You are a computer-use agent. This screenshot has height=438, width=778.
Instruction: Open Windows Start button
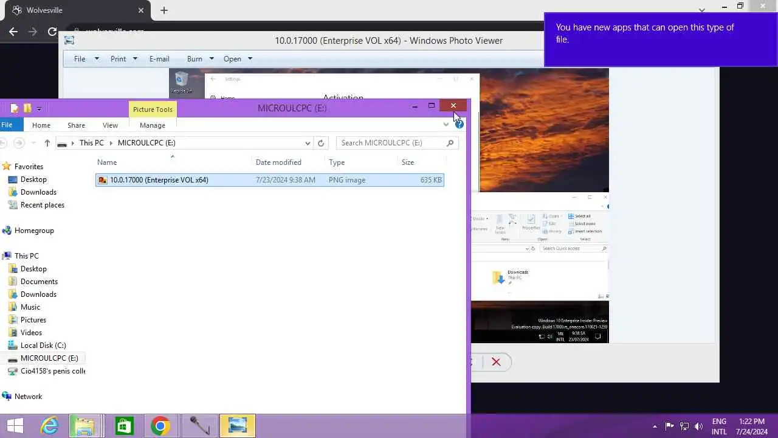coord(15,426)
